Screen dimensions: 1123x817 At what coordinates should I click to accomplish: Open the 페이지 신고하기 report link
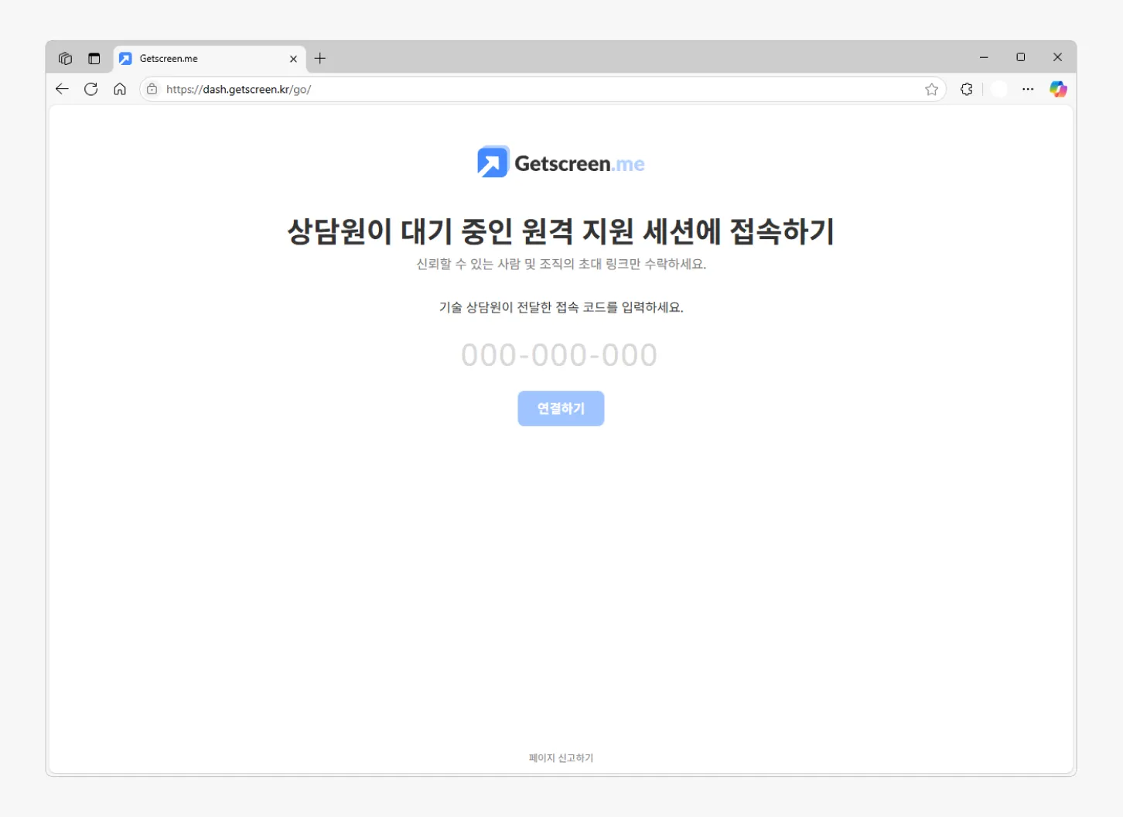pos(560,757)
